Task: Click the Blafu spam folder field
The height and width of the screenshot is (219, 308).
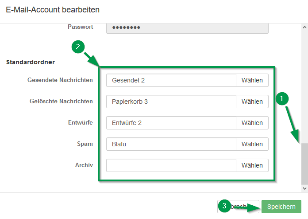Action: point(171,144)
